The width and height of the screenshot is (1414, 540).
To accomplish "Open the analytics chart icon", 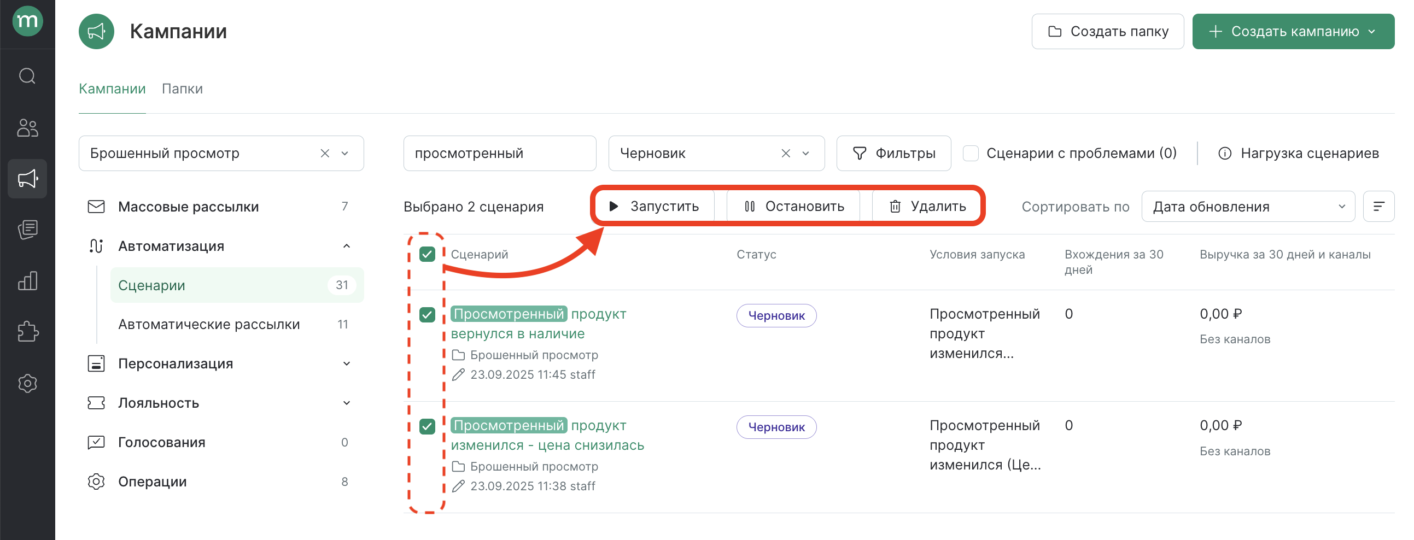I will [27, 280].
